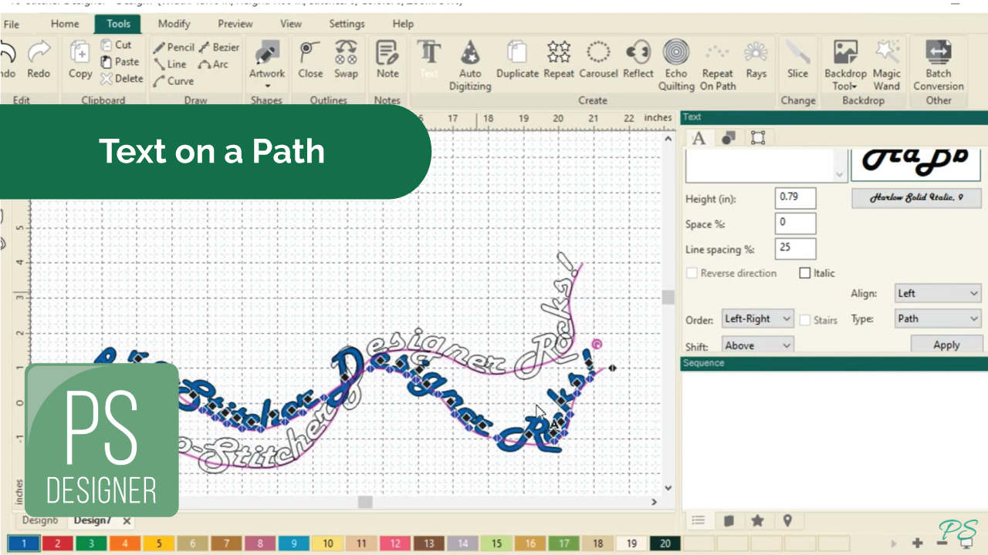Pick color swatch number 12
Image resolution: width=988 pixels, height=555 pixels.
click(x=394, y=543)
